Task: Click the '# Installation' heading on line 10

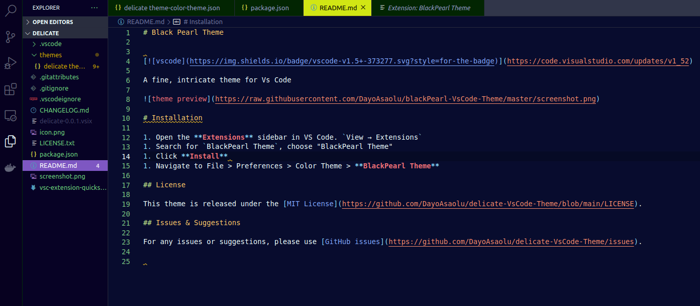Action: 173,118
